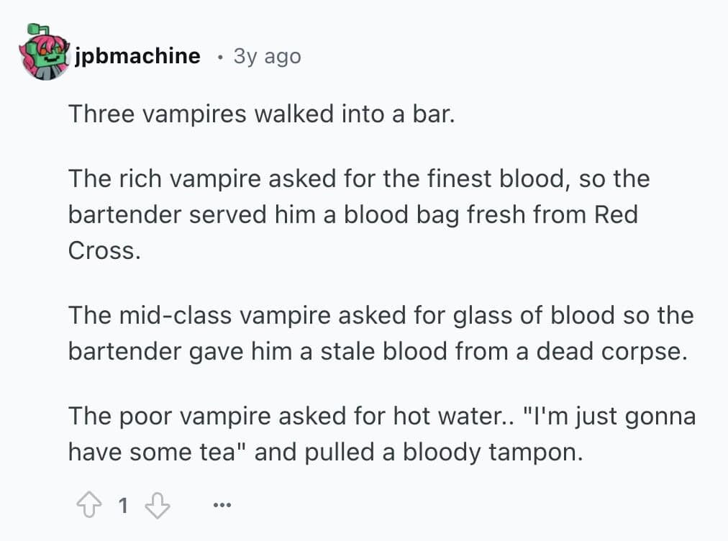Click jpbmachine's pink-haired avatar
Image resolution: width=728 pixels, height=541 pixels.
46,55
